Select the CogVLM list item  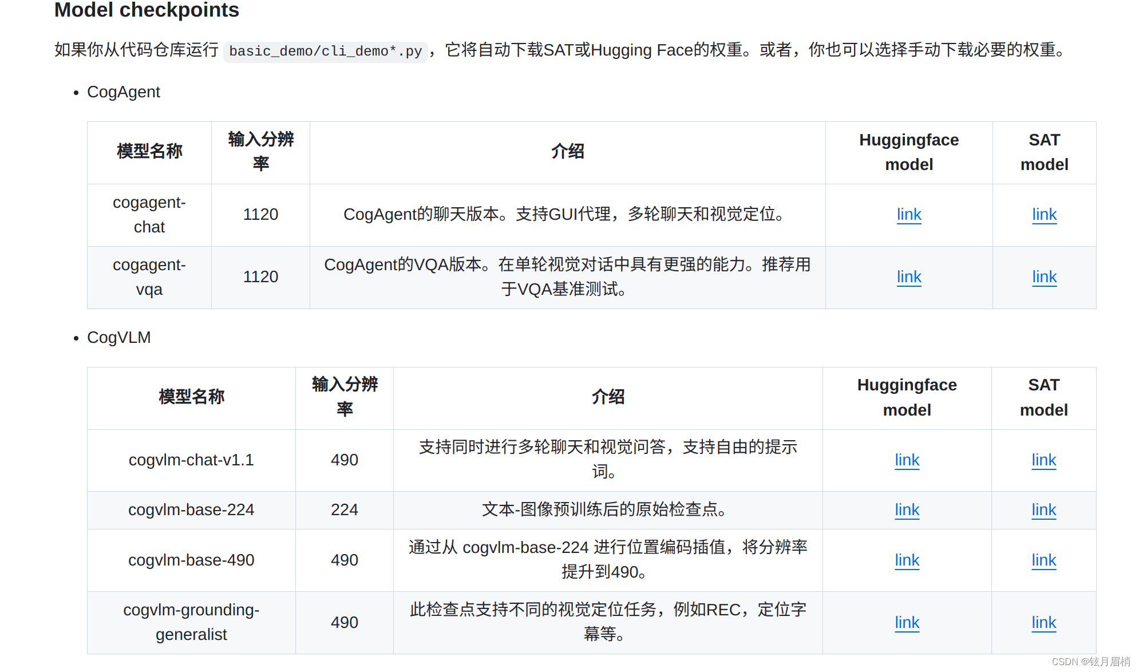coord(118,337)
